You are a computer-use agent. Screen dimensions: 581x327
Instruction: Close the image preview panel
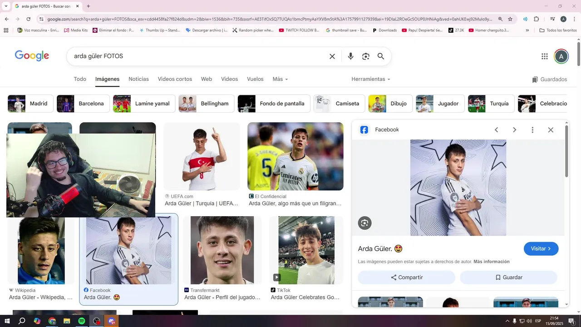(551, 130)
